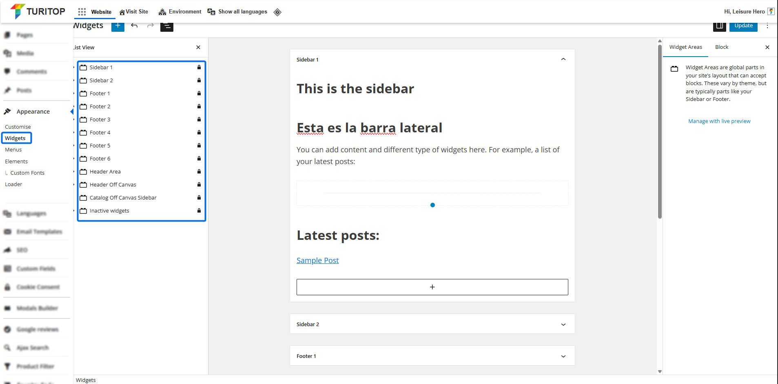Viewport: 778px width, 384px height.
Task: Toggle the List View button in toolbar
Action: pyautogui.click(x=167, y=26)
